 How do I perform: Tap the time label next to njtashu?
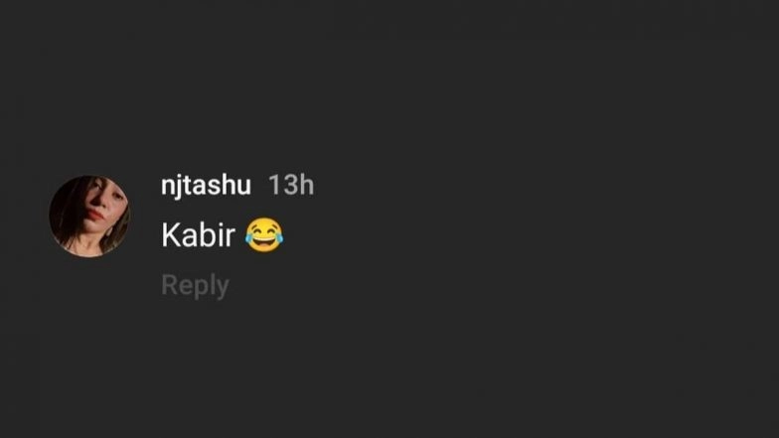[291, 185]
